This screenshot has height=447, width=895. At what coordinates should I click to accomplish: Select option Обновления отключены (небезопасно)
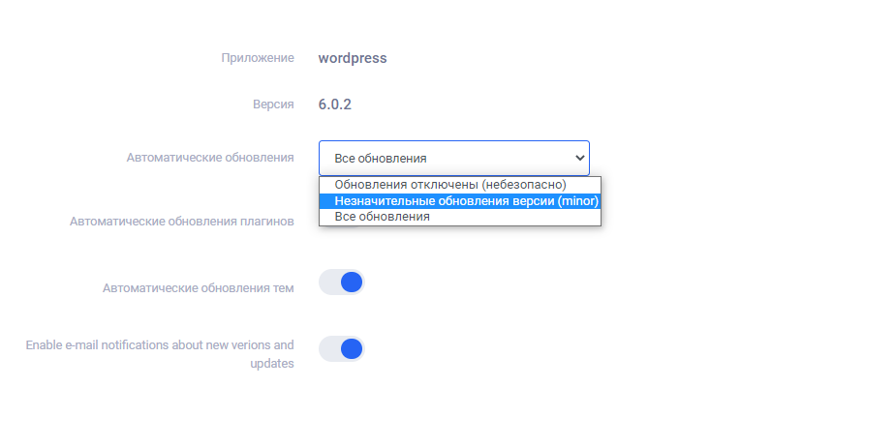click(x=459, y=185)
